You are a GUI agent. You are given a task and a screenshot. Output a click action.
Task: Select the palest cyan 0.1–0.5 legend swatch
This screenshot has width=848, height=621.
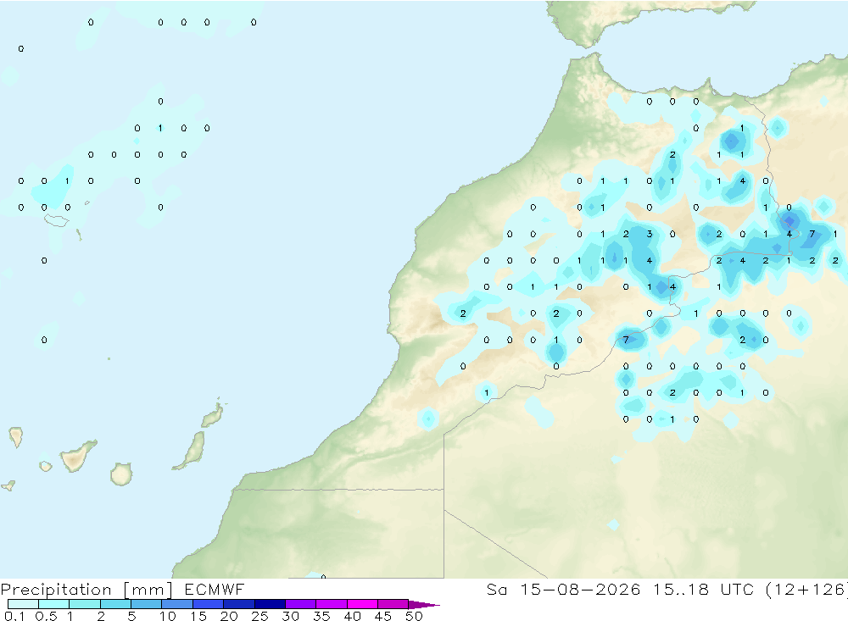coord(23,604)
